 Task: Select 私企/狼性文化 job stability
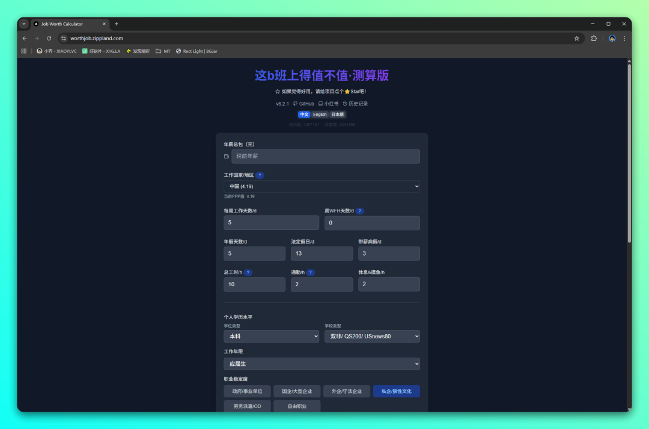coord(396,391)
